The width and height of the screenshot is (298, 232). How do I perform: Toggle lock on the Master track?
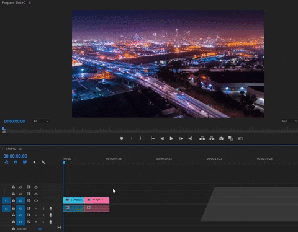point(14,228)
